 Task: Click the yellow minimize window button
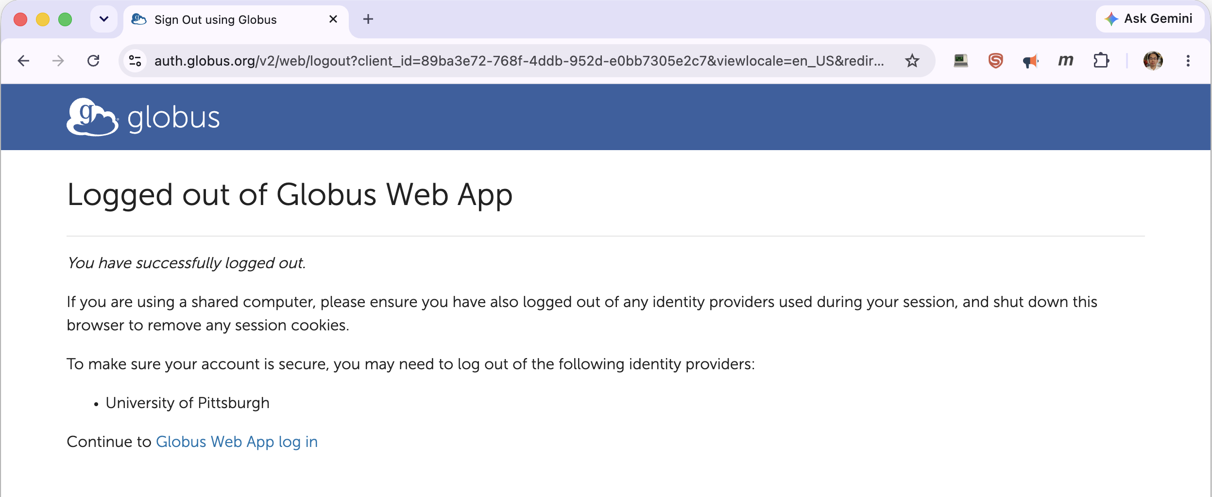click(43, 19)
